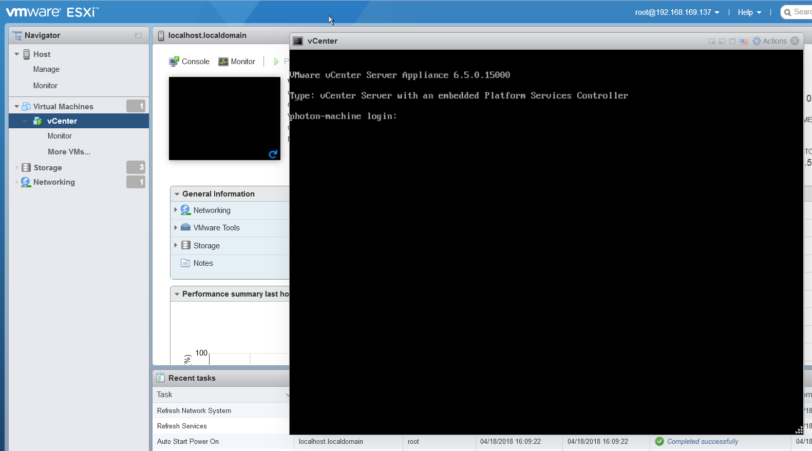Open the Monitor toolbar button for vCenter
Viewport: 812px width, 451px height.
pos(237,62)
